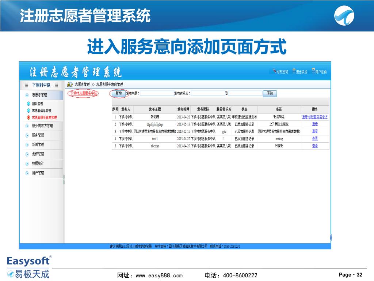The width and height of the screenshot is (374, 281).
Task: Click the 新增 button
Action: click(x=118, y=94)
